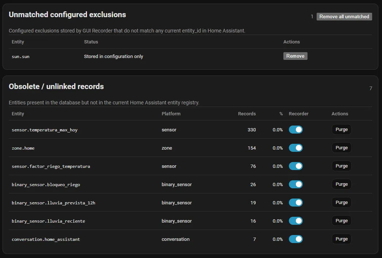Viewport: 382px width, 258px height.
Task: Disable recorder for binary_sensor.lluvia_reciente
Action: tap(295, 221)
